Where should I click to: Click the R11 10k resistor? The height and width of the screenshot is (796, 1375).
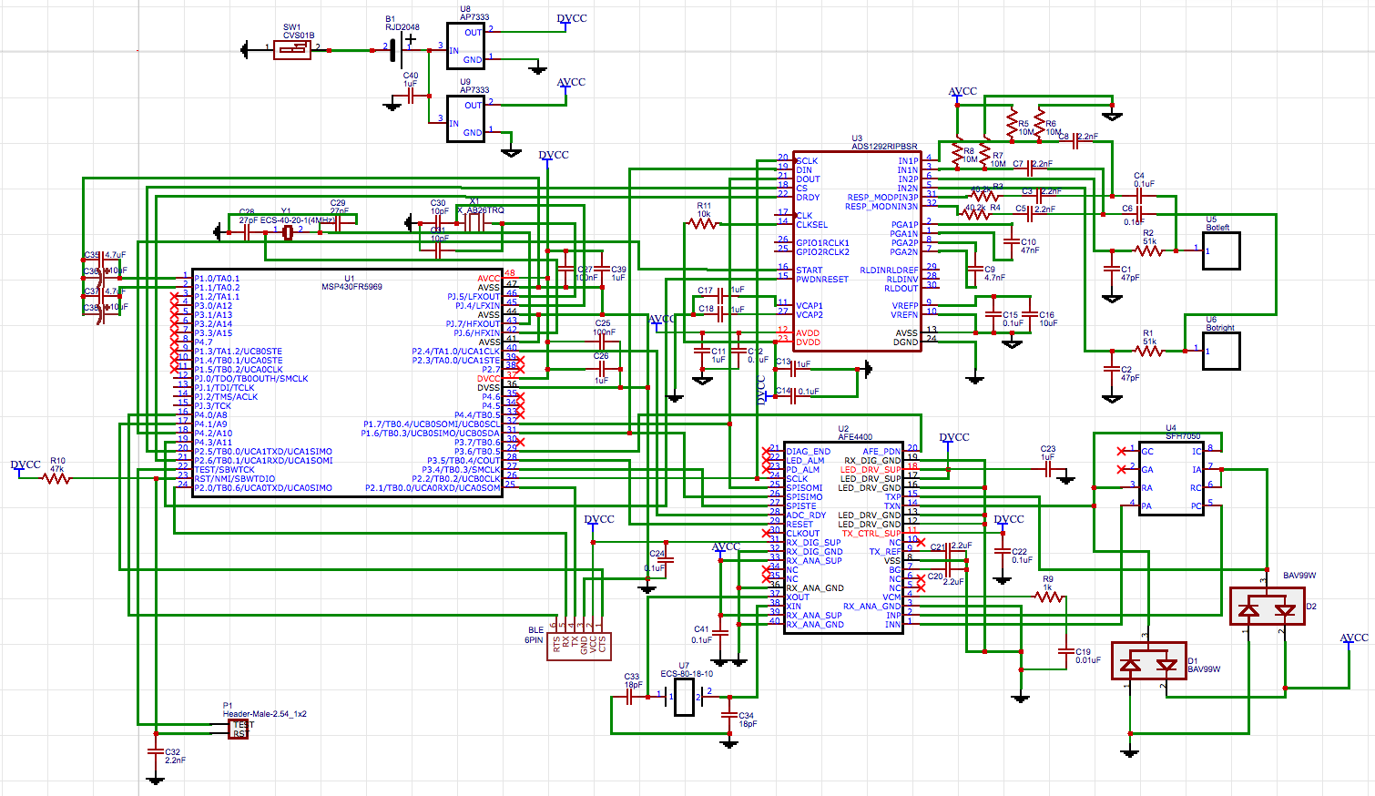tap(702, 222)
